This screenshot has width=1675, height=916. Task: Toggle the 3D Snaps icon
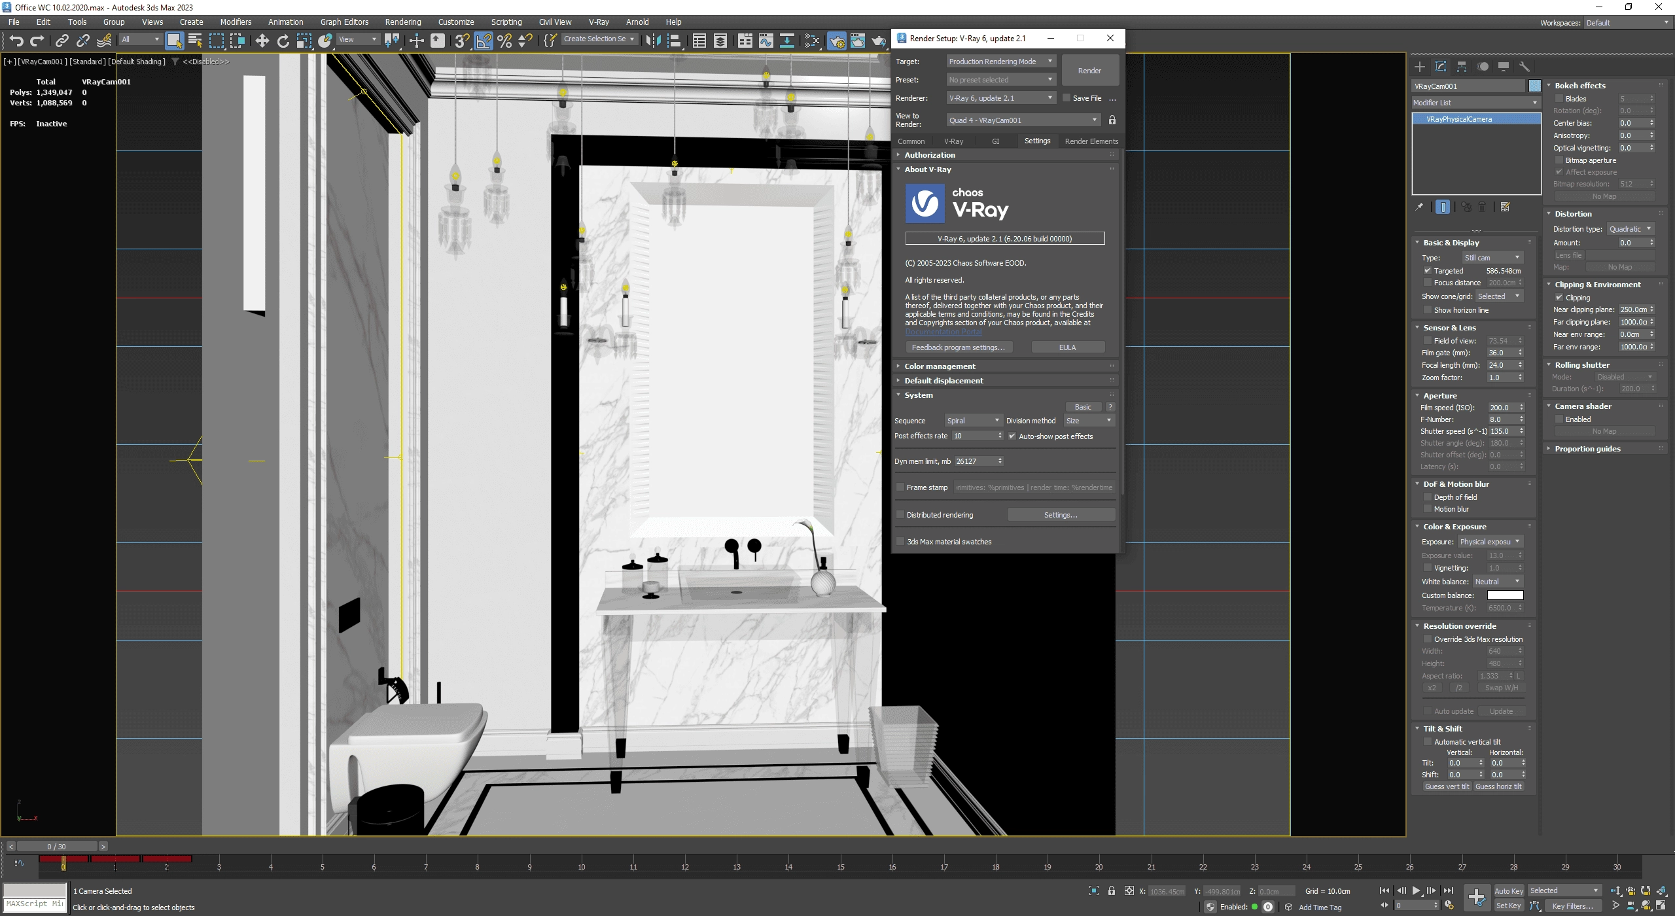462,41
